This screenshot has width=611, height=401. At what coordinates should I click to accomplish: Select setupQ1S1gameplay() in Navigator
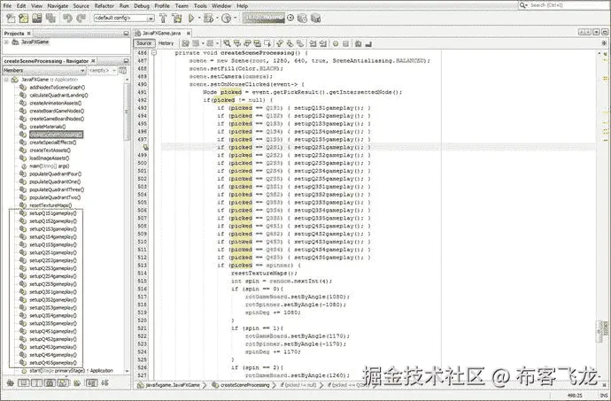click(53, 213)
